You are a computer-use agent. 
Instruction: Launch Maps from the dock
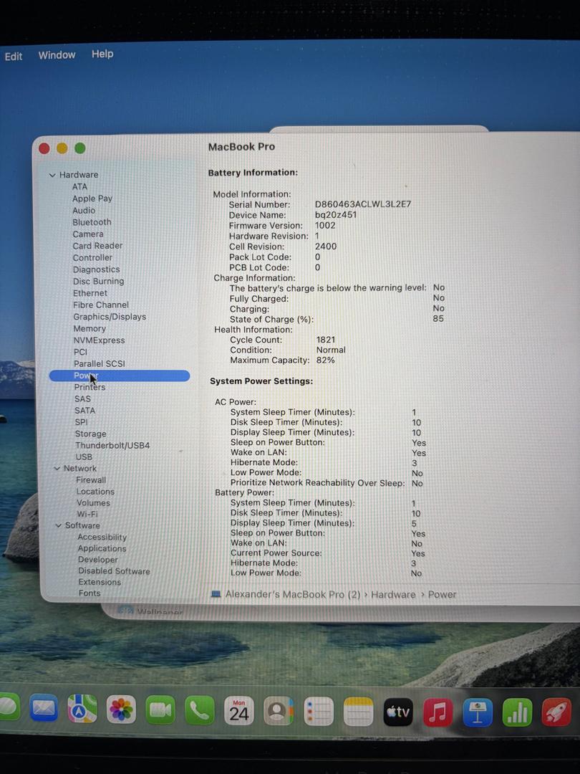[82, 709]
